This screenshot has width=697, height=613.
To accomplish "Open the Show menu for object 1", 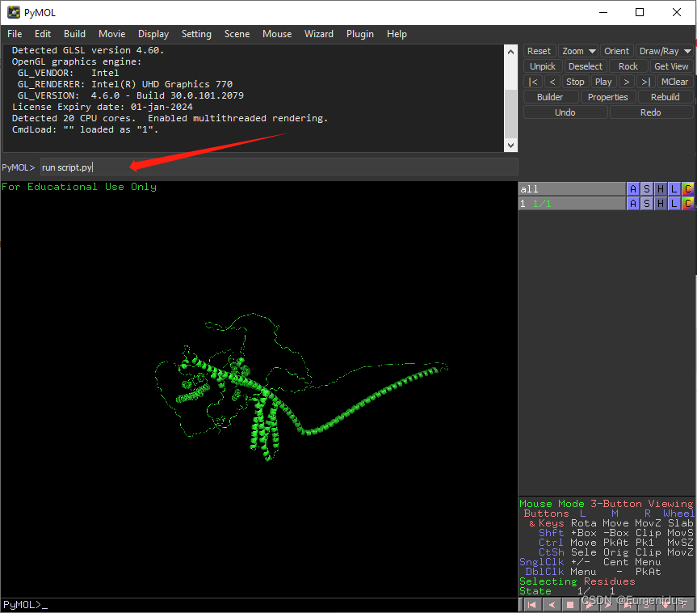I will point(647,204).
